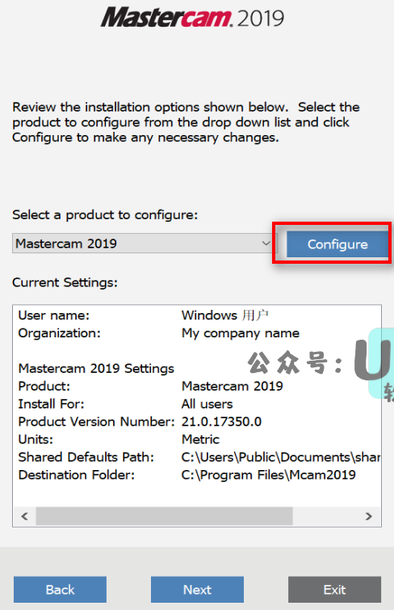
Task: Click the empty scrollbar track area
Action: (x=325, y=516)
